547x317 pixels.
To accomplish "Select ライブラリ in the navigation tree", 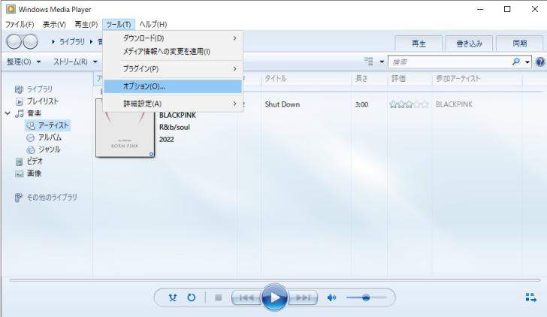I will 34,89.
